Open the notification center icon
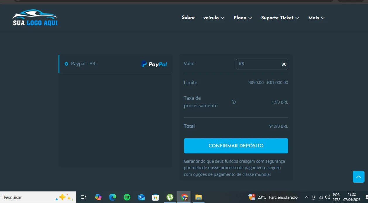 [x=367, y=197]
